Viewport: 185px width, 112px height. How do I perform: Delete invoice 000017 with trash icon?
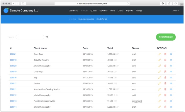165,83
